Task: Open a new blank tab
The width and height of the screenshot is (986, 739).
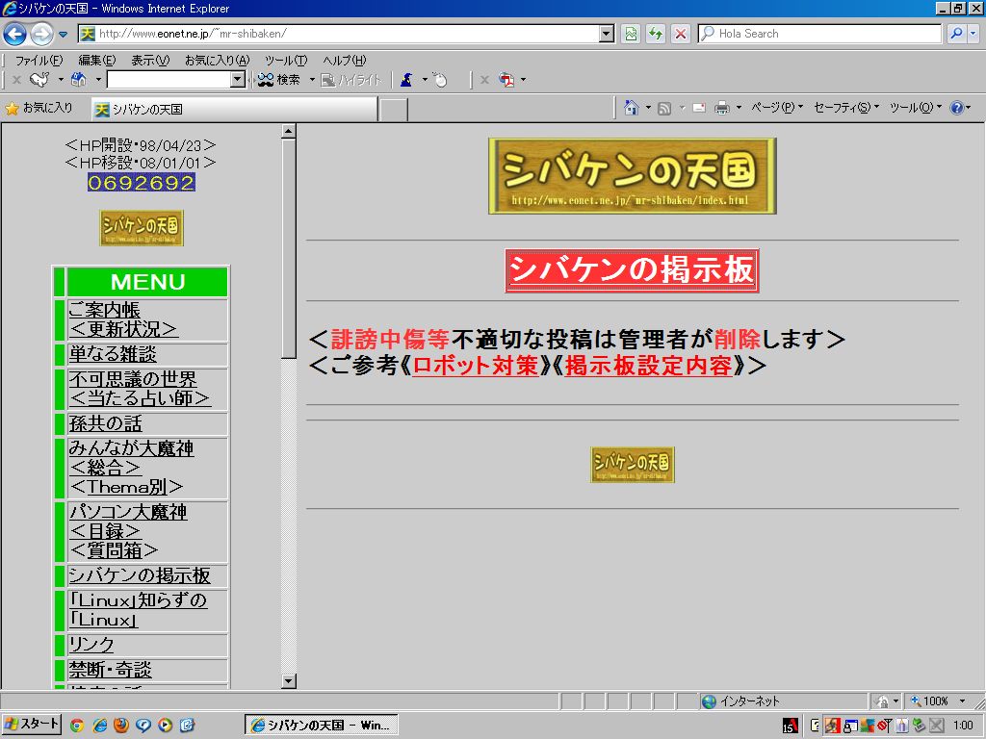Action: pos(394,110)
